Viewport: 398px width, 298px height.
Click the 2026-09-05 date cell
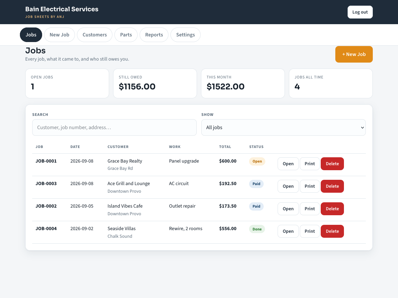click(x=82, y=206)
